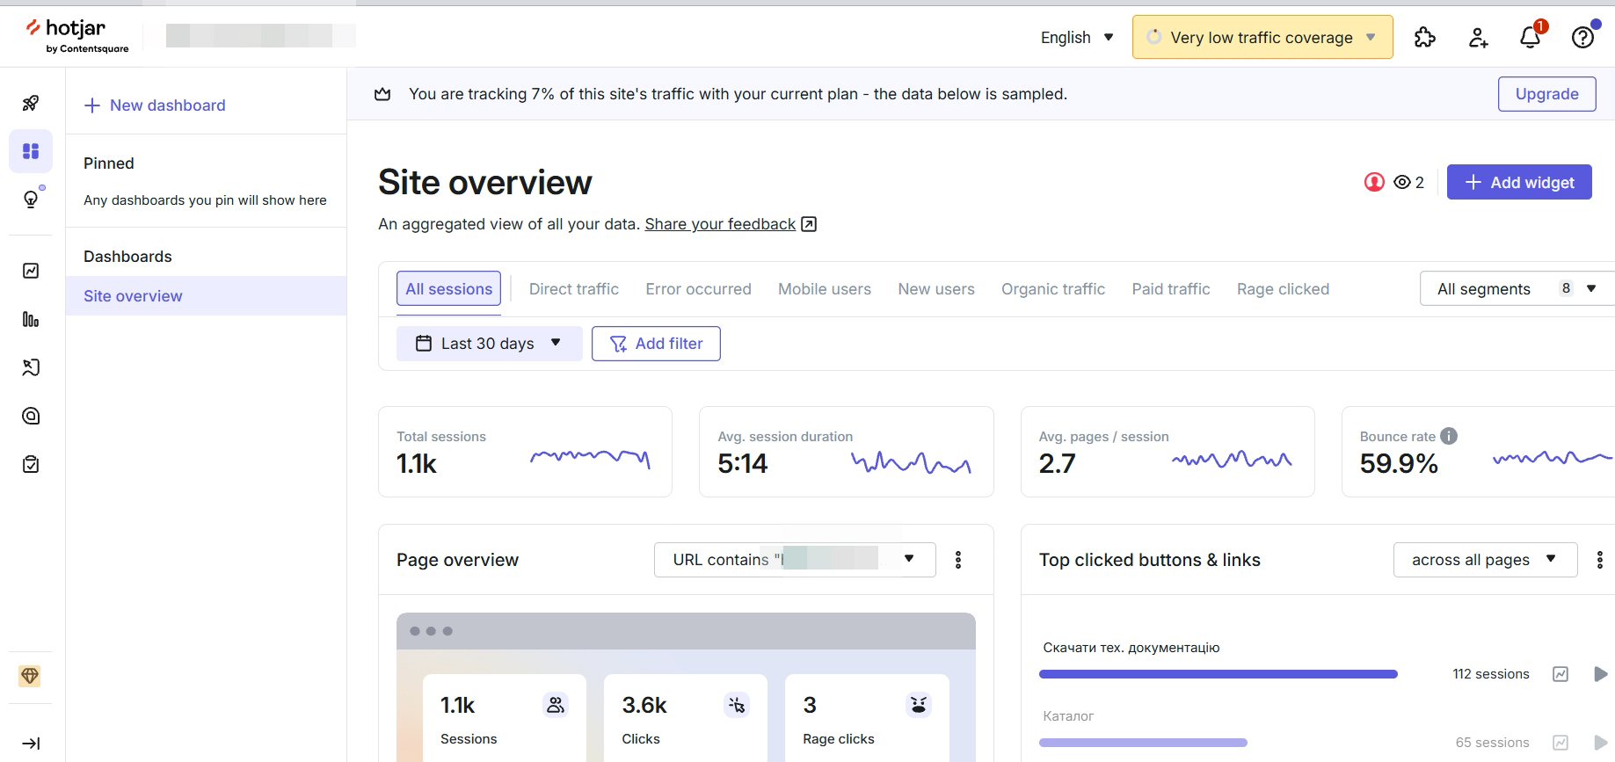The width and height of the screenshot is (1615, 762).
Task: Click the Avg. pages / session sparkline
Action: click(1232, 458)
